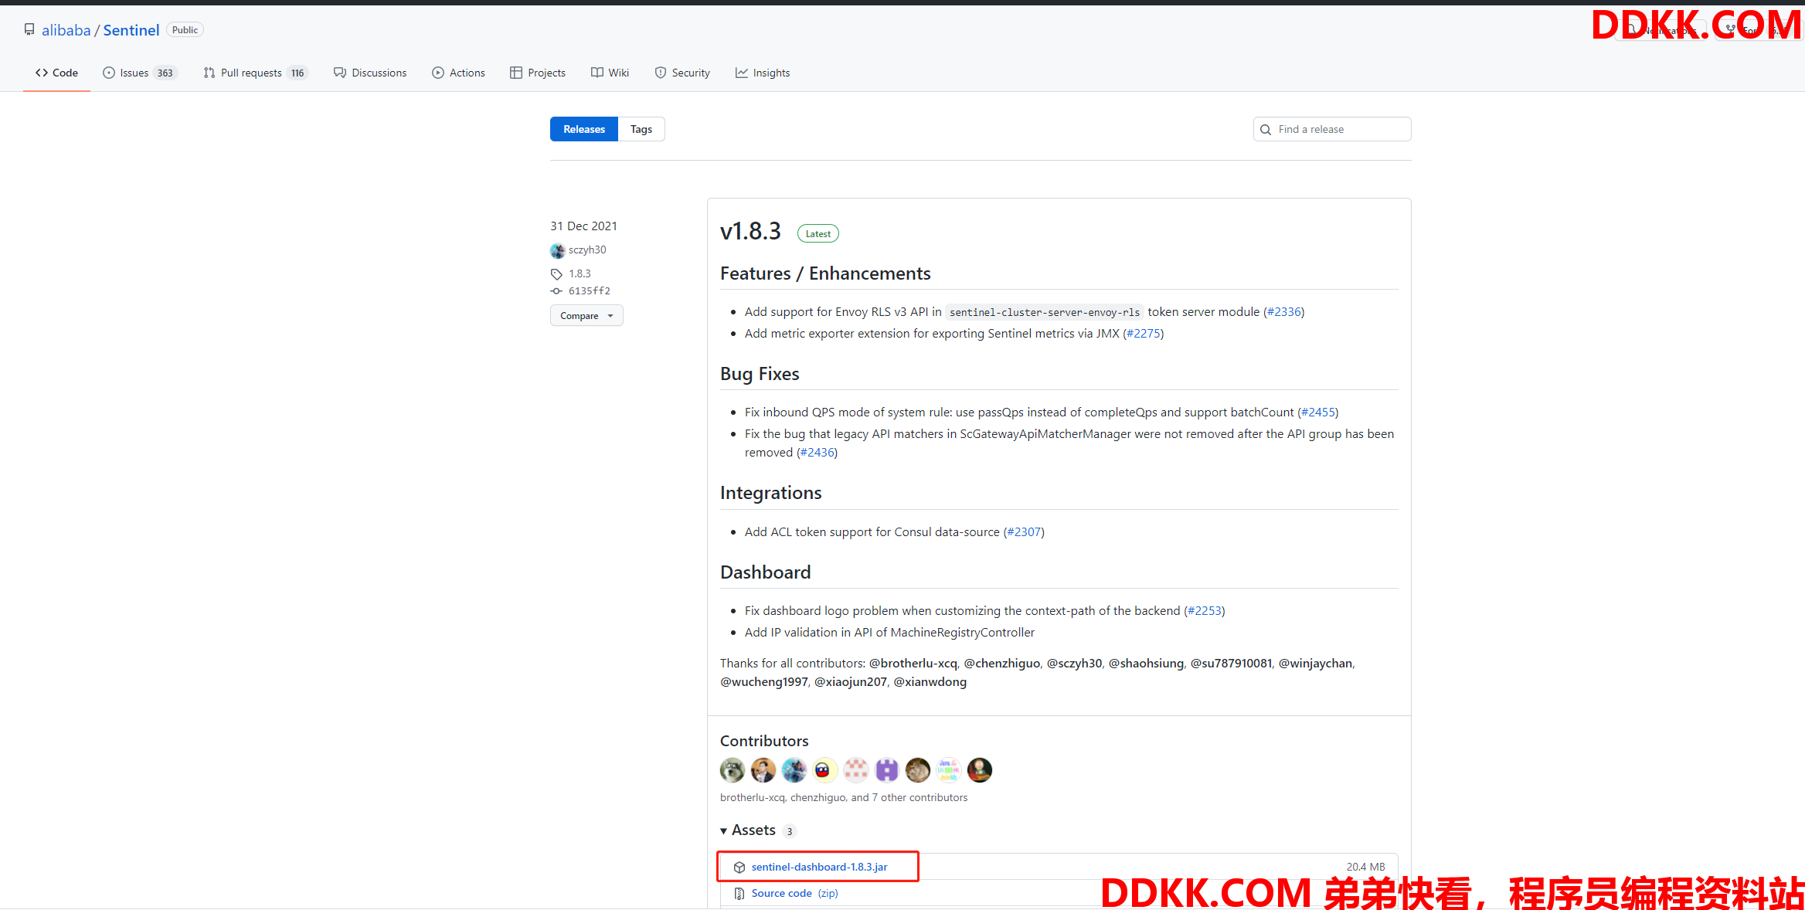Click the @wucheng1997 mention

pyautogui.click(x=764, y=681)
